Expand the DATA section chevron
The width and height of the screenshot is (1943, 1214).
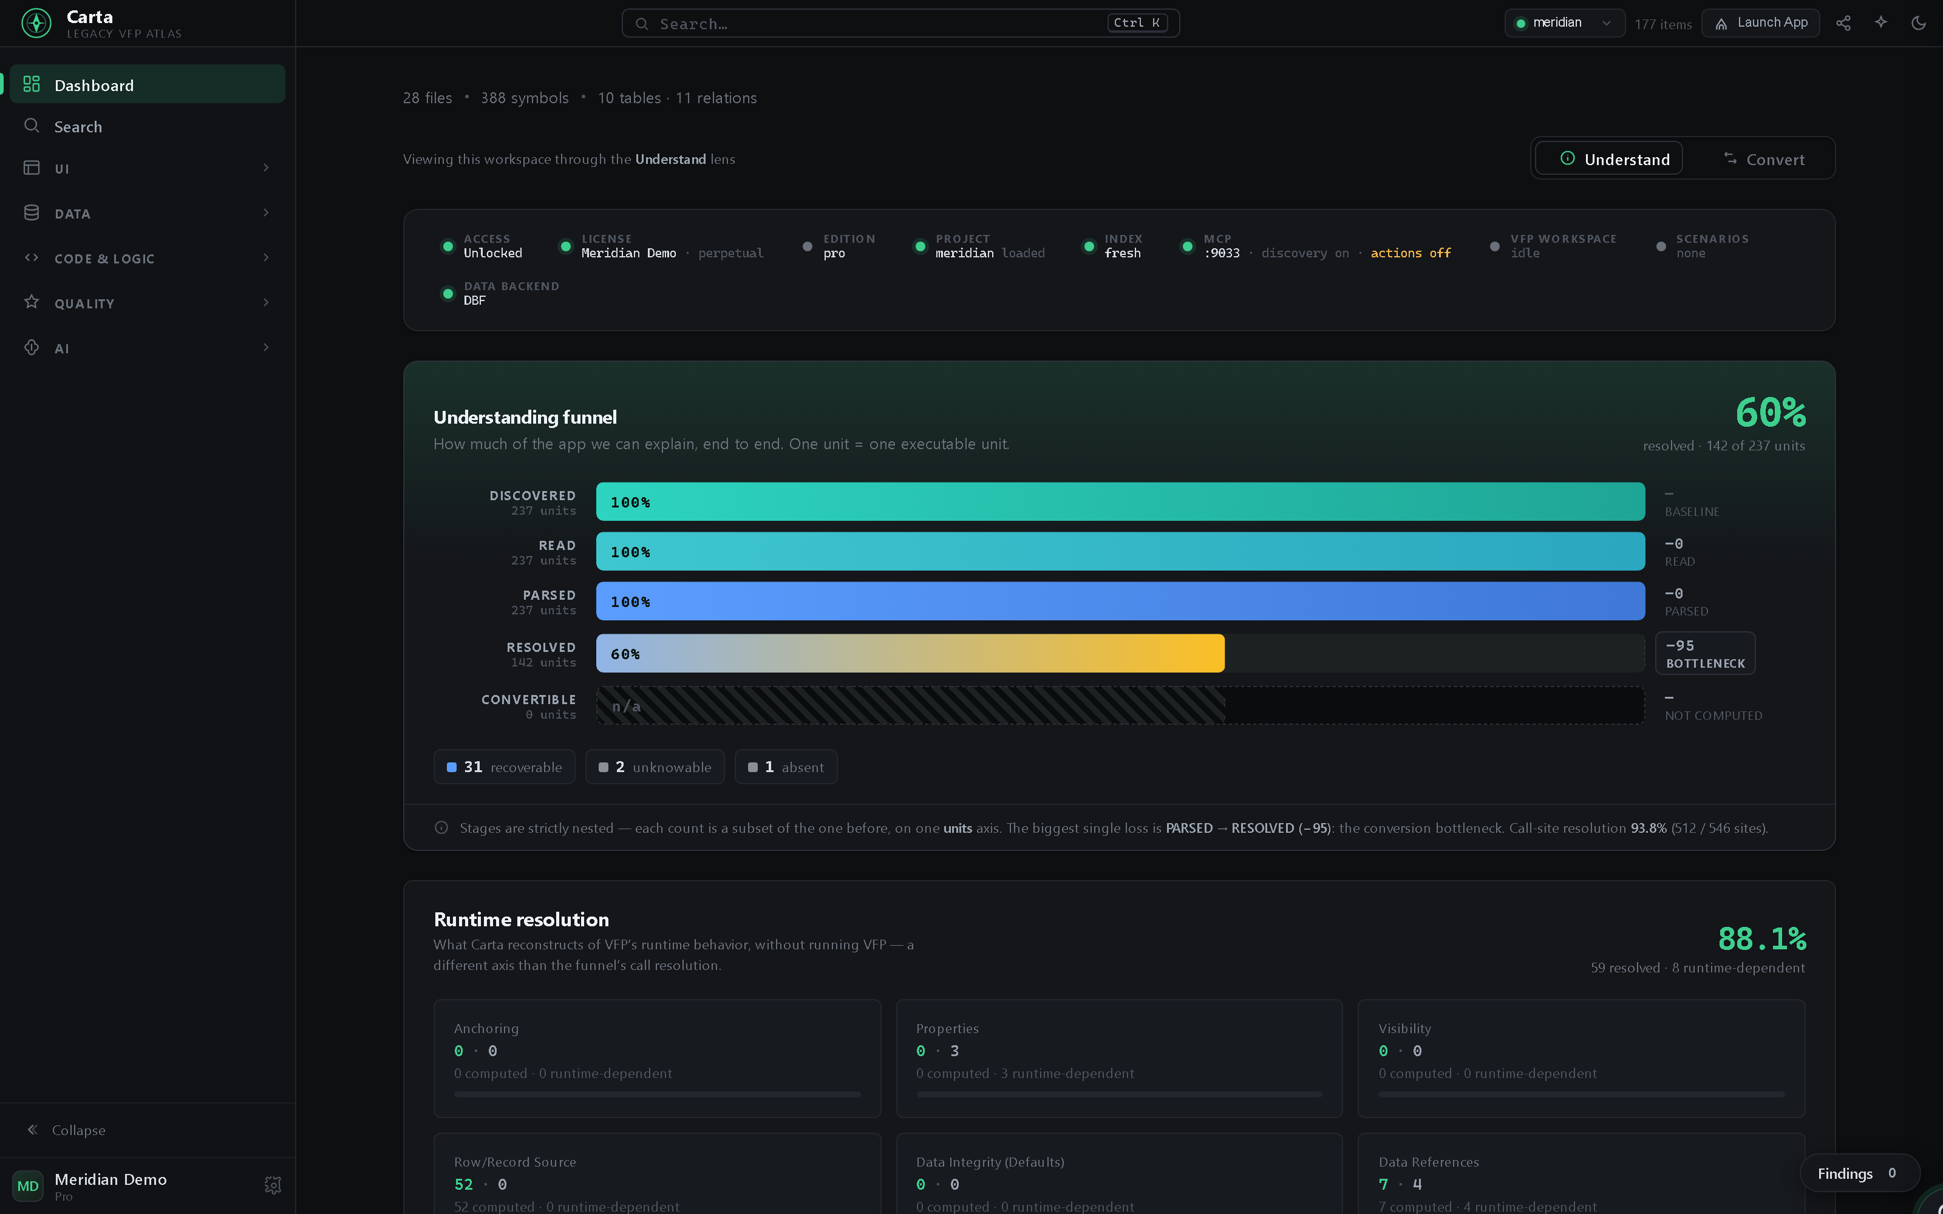tap(266, 213)
